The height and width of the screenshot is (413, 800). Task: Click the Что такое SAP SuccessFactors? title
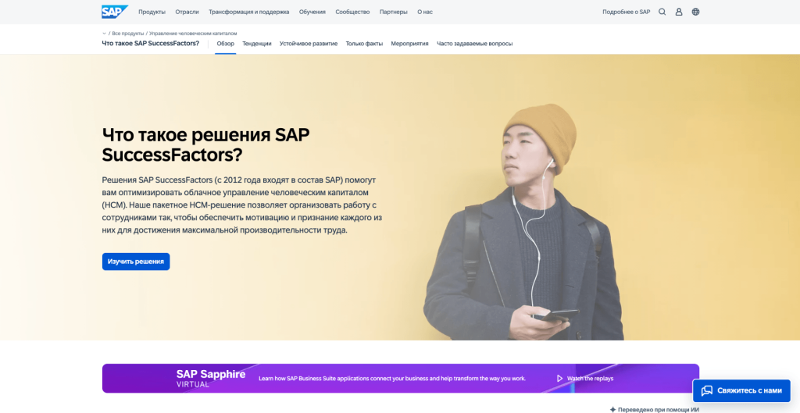151,44
